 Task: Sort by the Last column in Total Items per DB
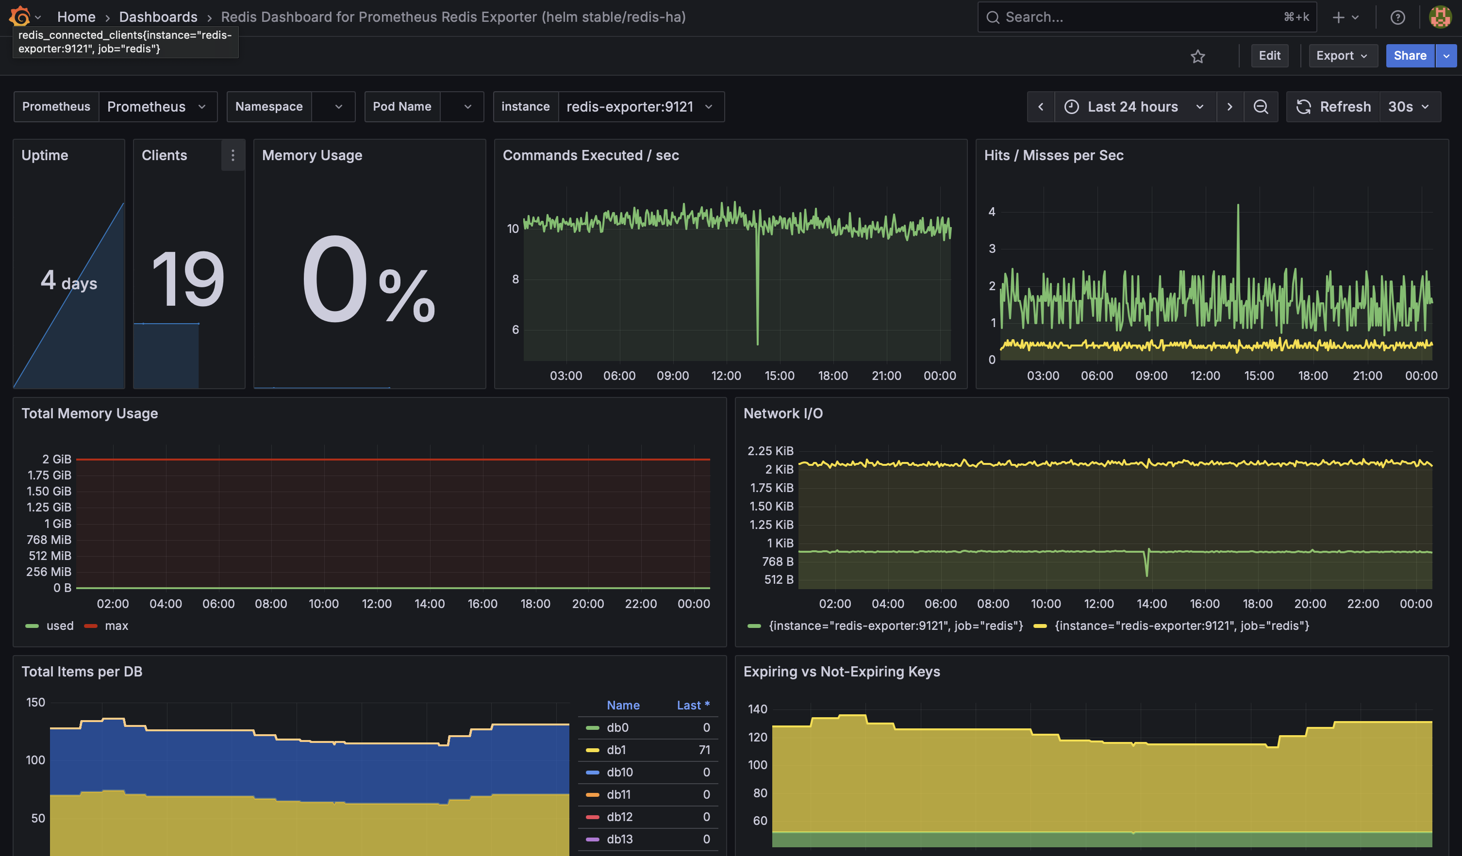(692, 705)
